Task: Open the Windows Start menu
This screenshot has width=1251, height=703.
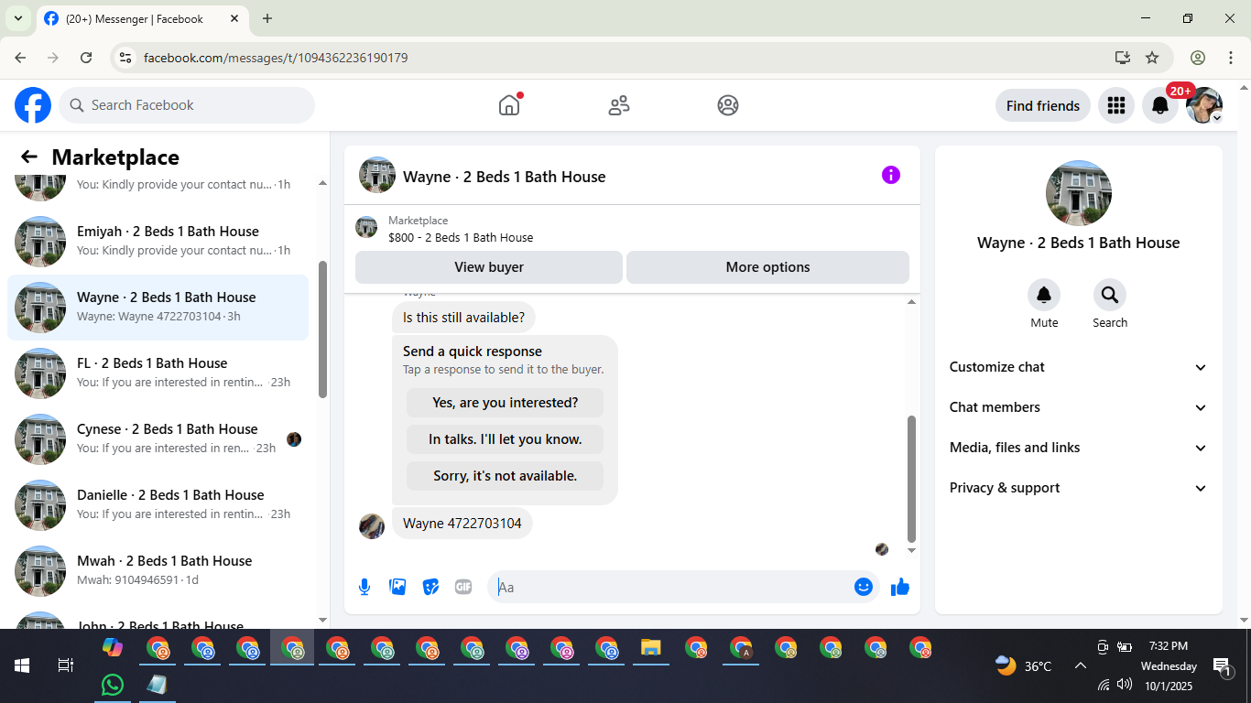Action: [x=22, y=665]
